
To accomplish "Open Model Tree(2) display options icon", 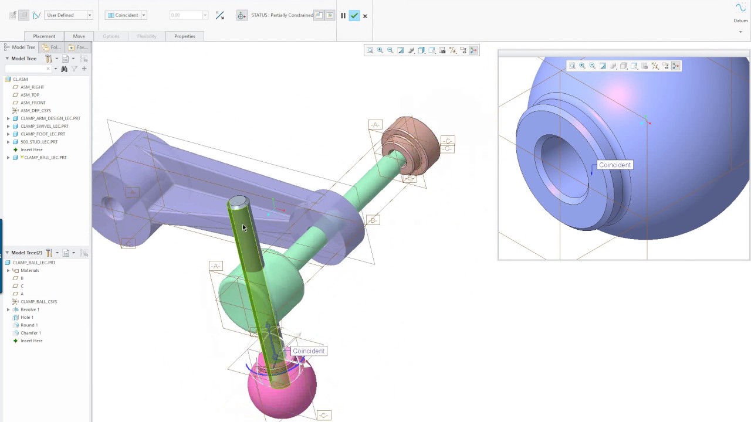I will pos(66,253).
